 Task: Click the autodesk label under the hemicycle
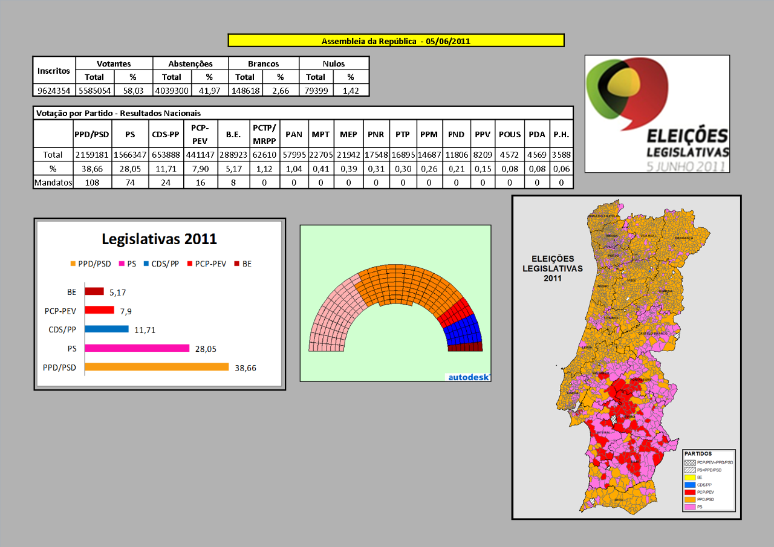(x=467, y=377)
